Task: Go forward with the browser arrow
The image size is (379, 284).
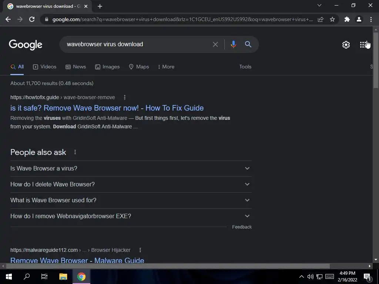Action: (x=20, y=19)
